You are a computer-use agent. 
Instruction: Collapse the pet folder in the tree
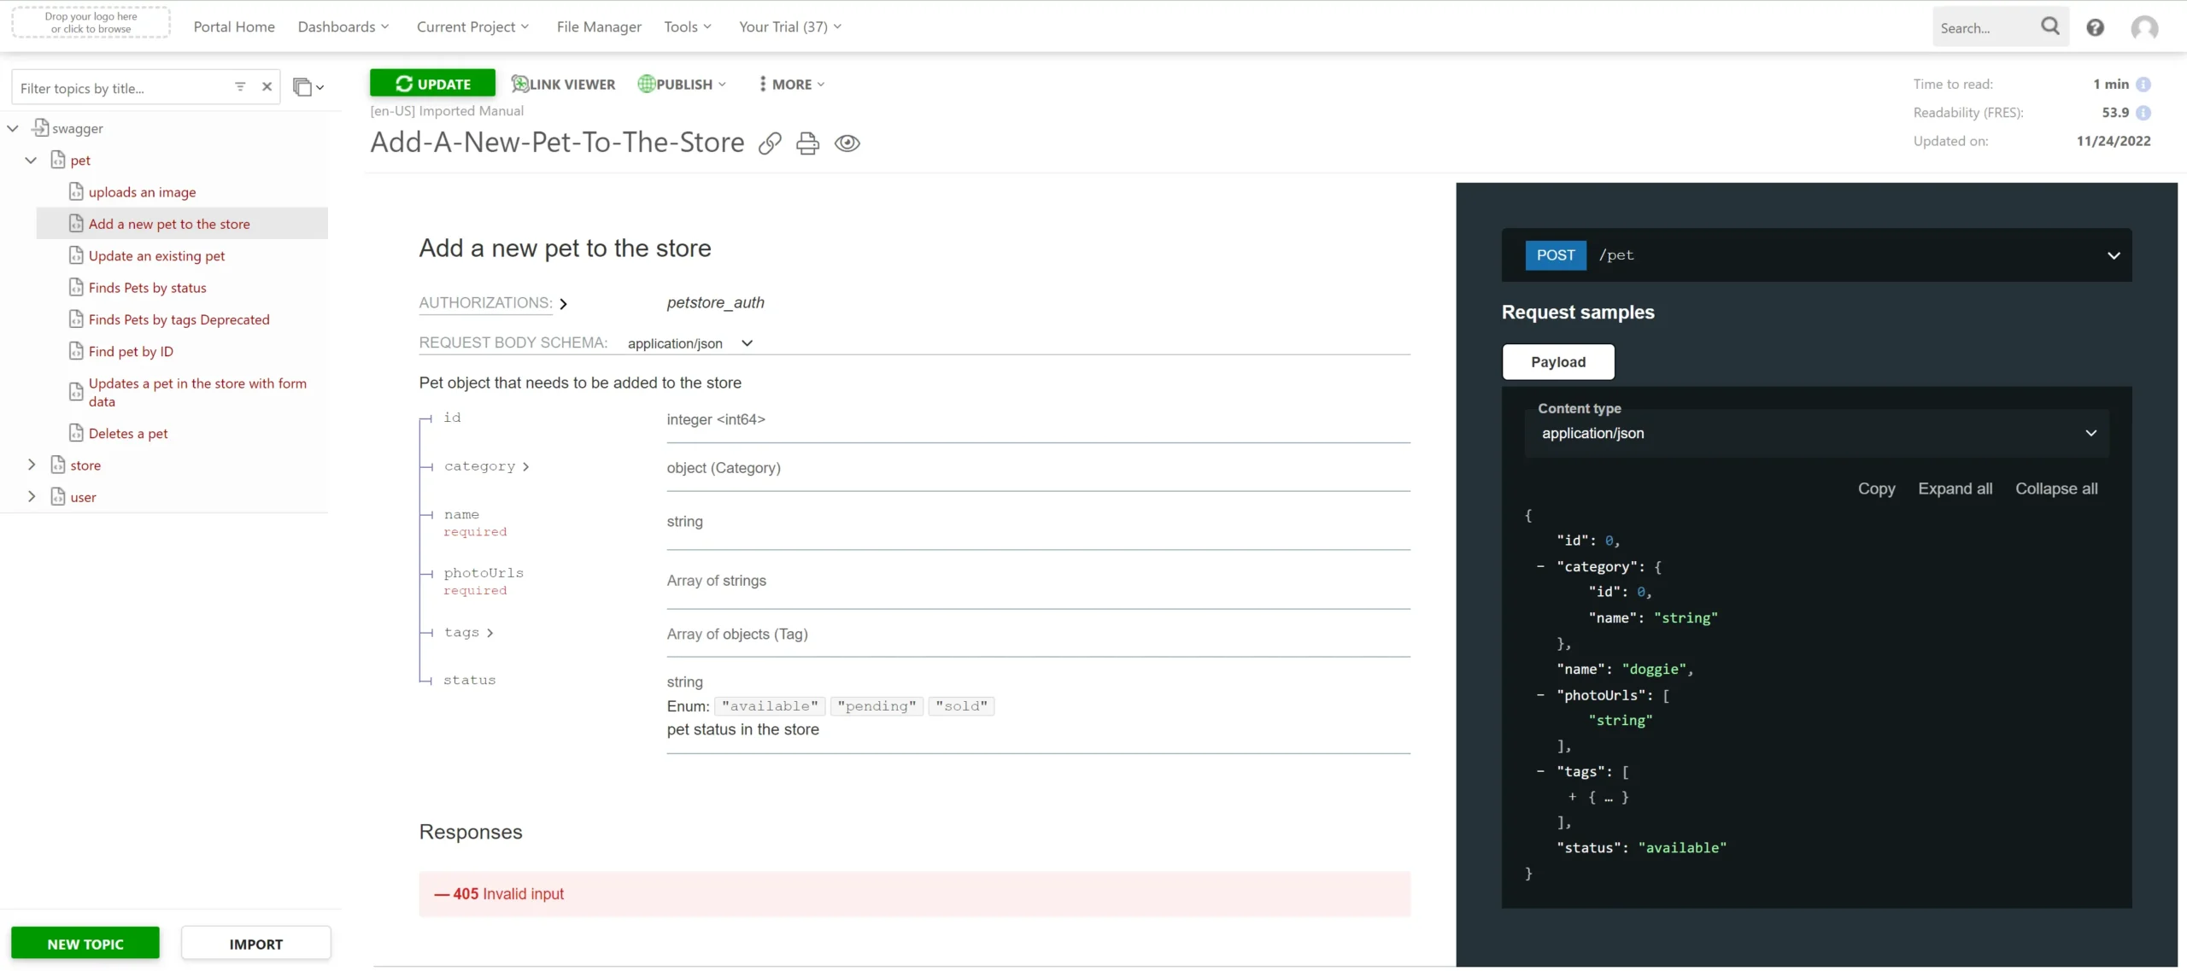pyautogui.click(x=32, y=160)
